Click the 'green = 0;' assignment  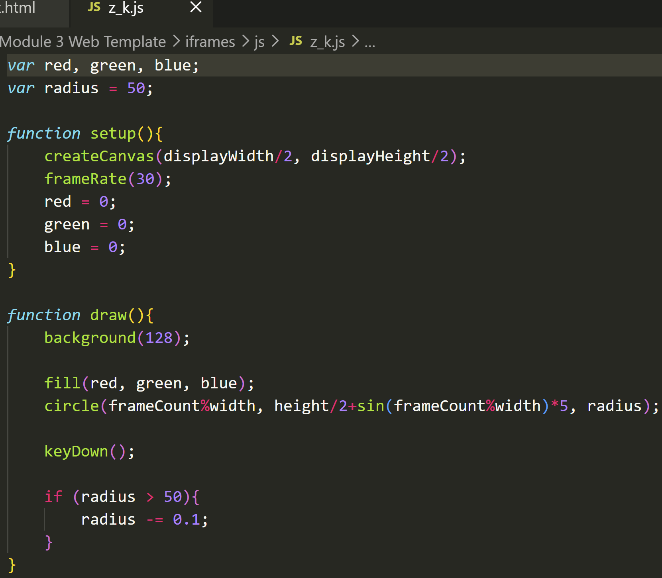pyautogui.click(x=89, y=224)
